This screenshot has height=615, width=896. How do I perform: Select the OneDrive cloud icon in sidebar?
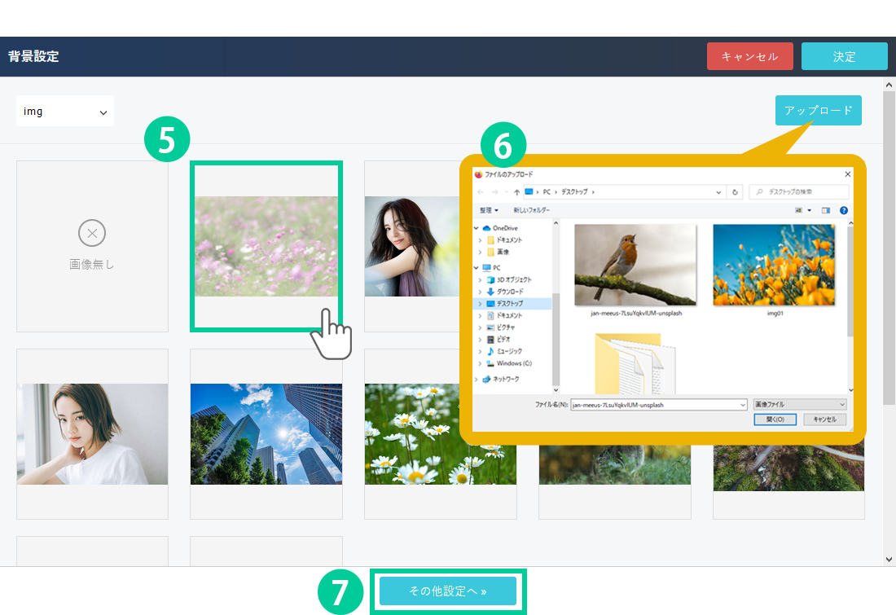click(487, 228)
